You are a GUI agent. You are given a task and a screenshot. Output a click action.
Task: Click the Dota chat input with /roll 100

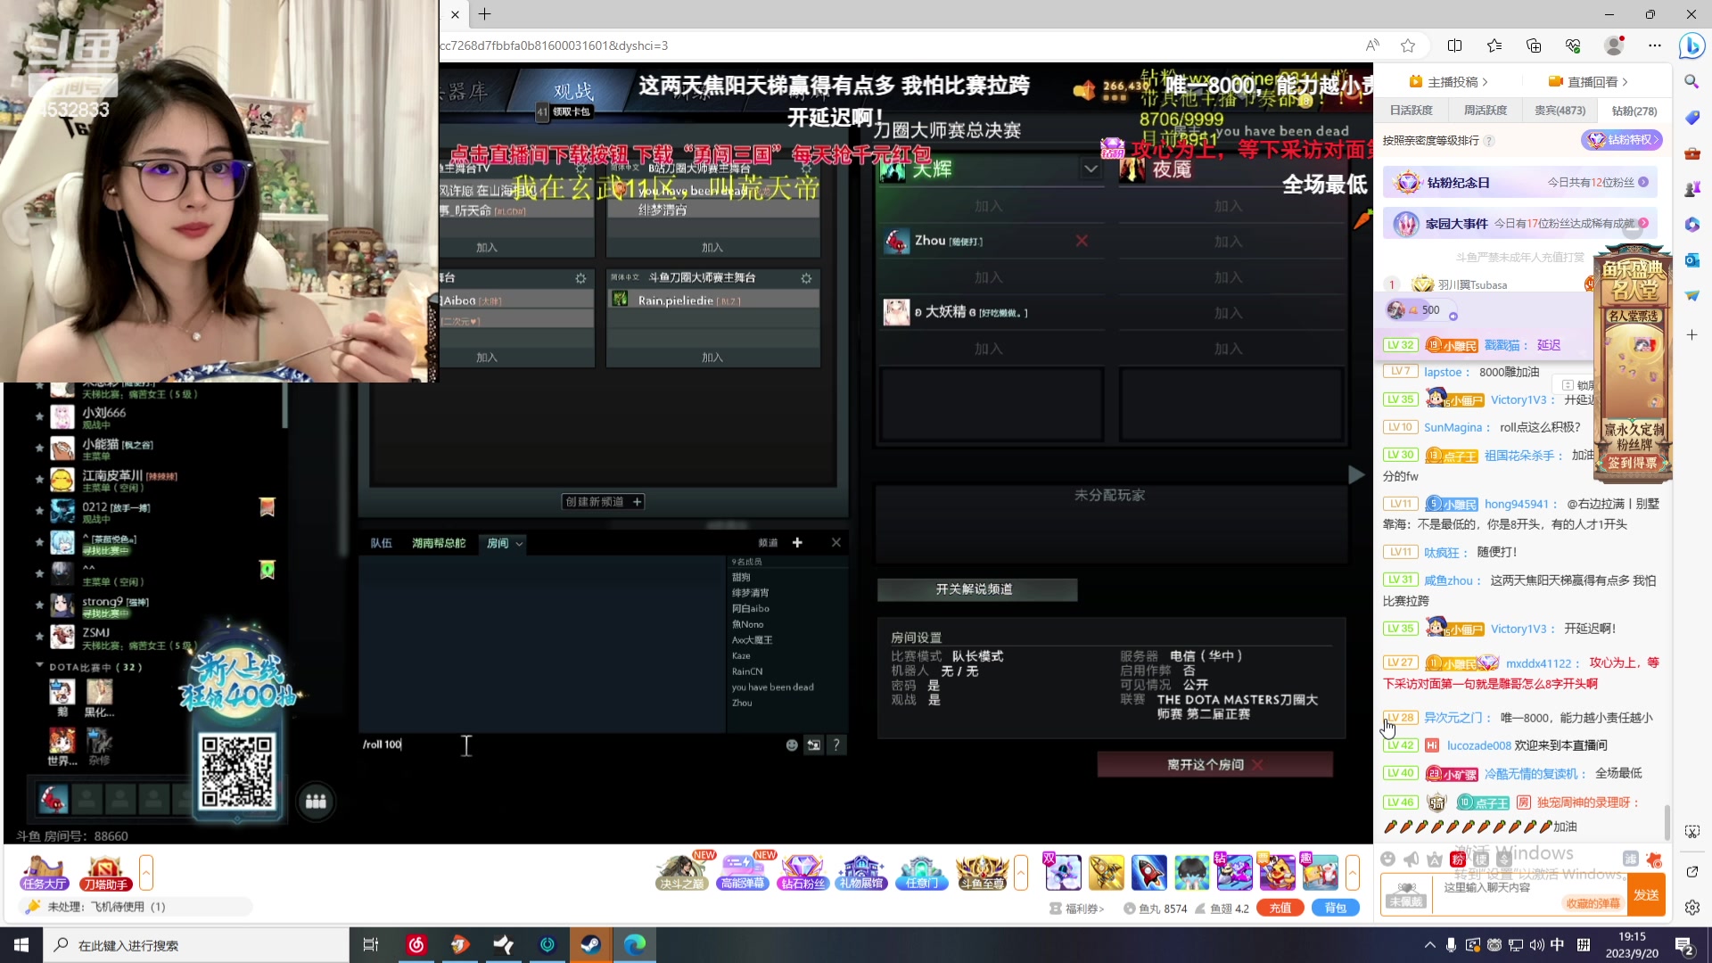[571, 745]
